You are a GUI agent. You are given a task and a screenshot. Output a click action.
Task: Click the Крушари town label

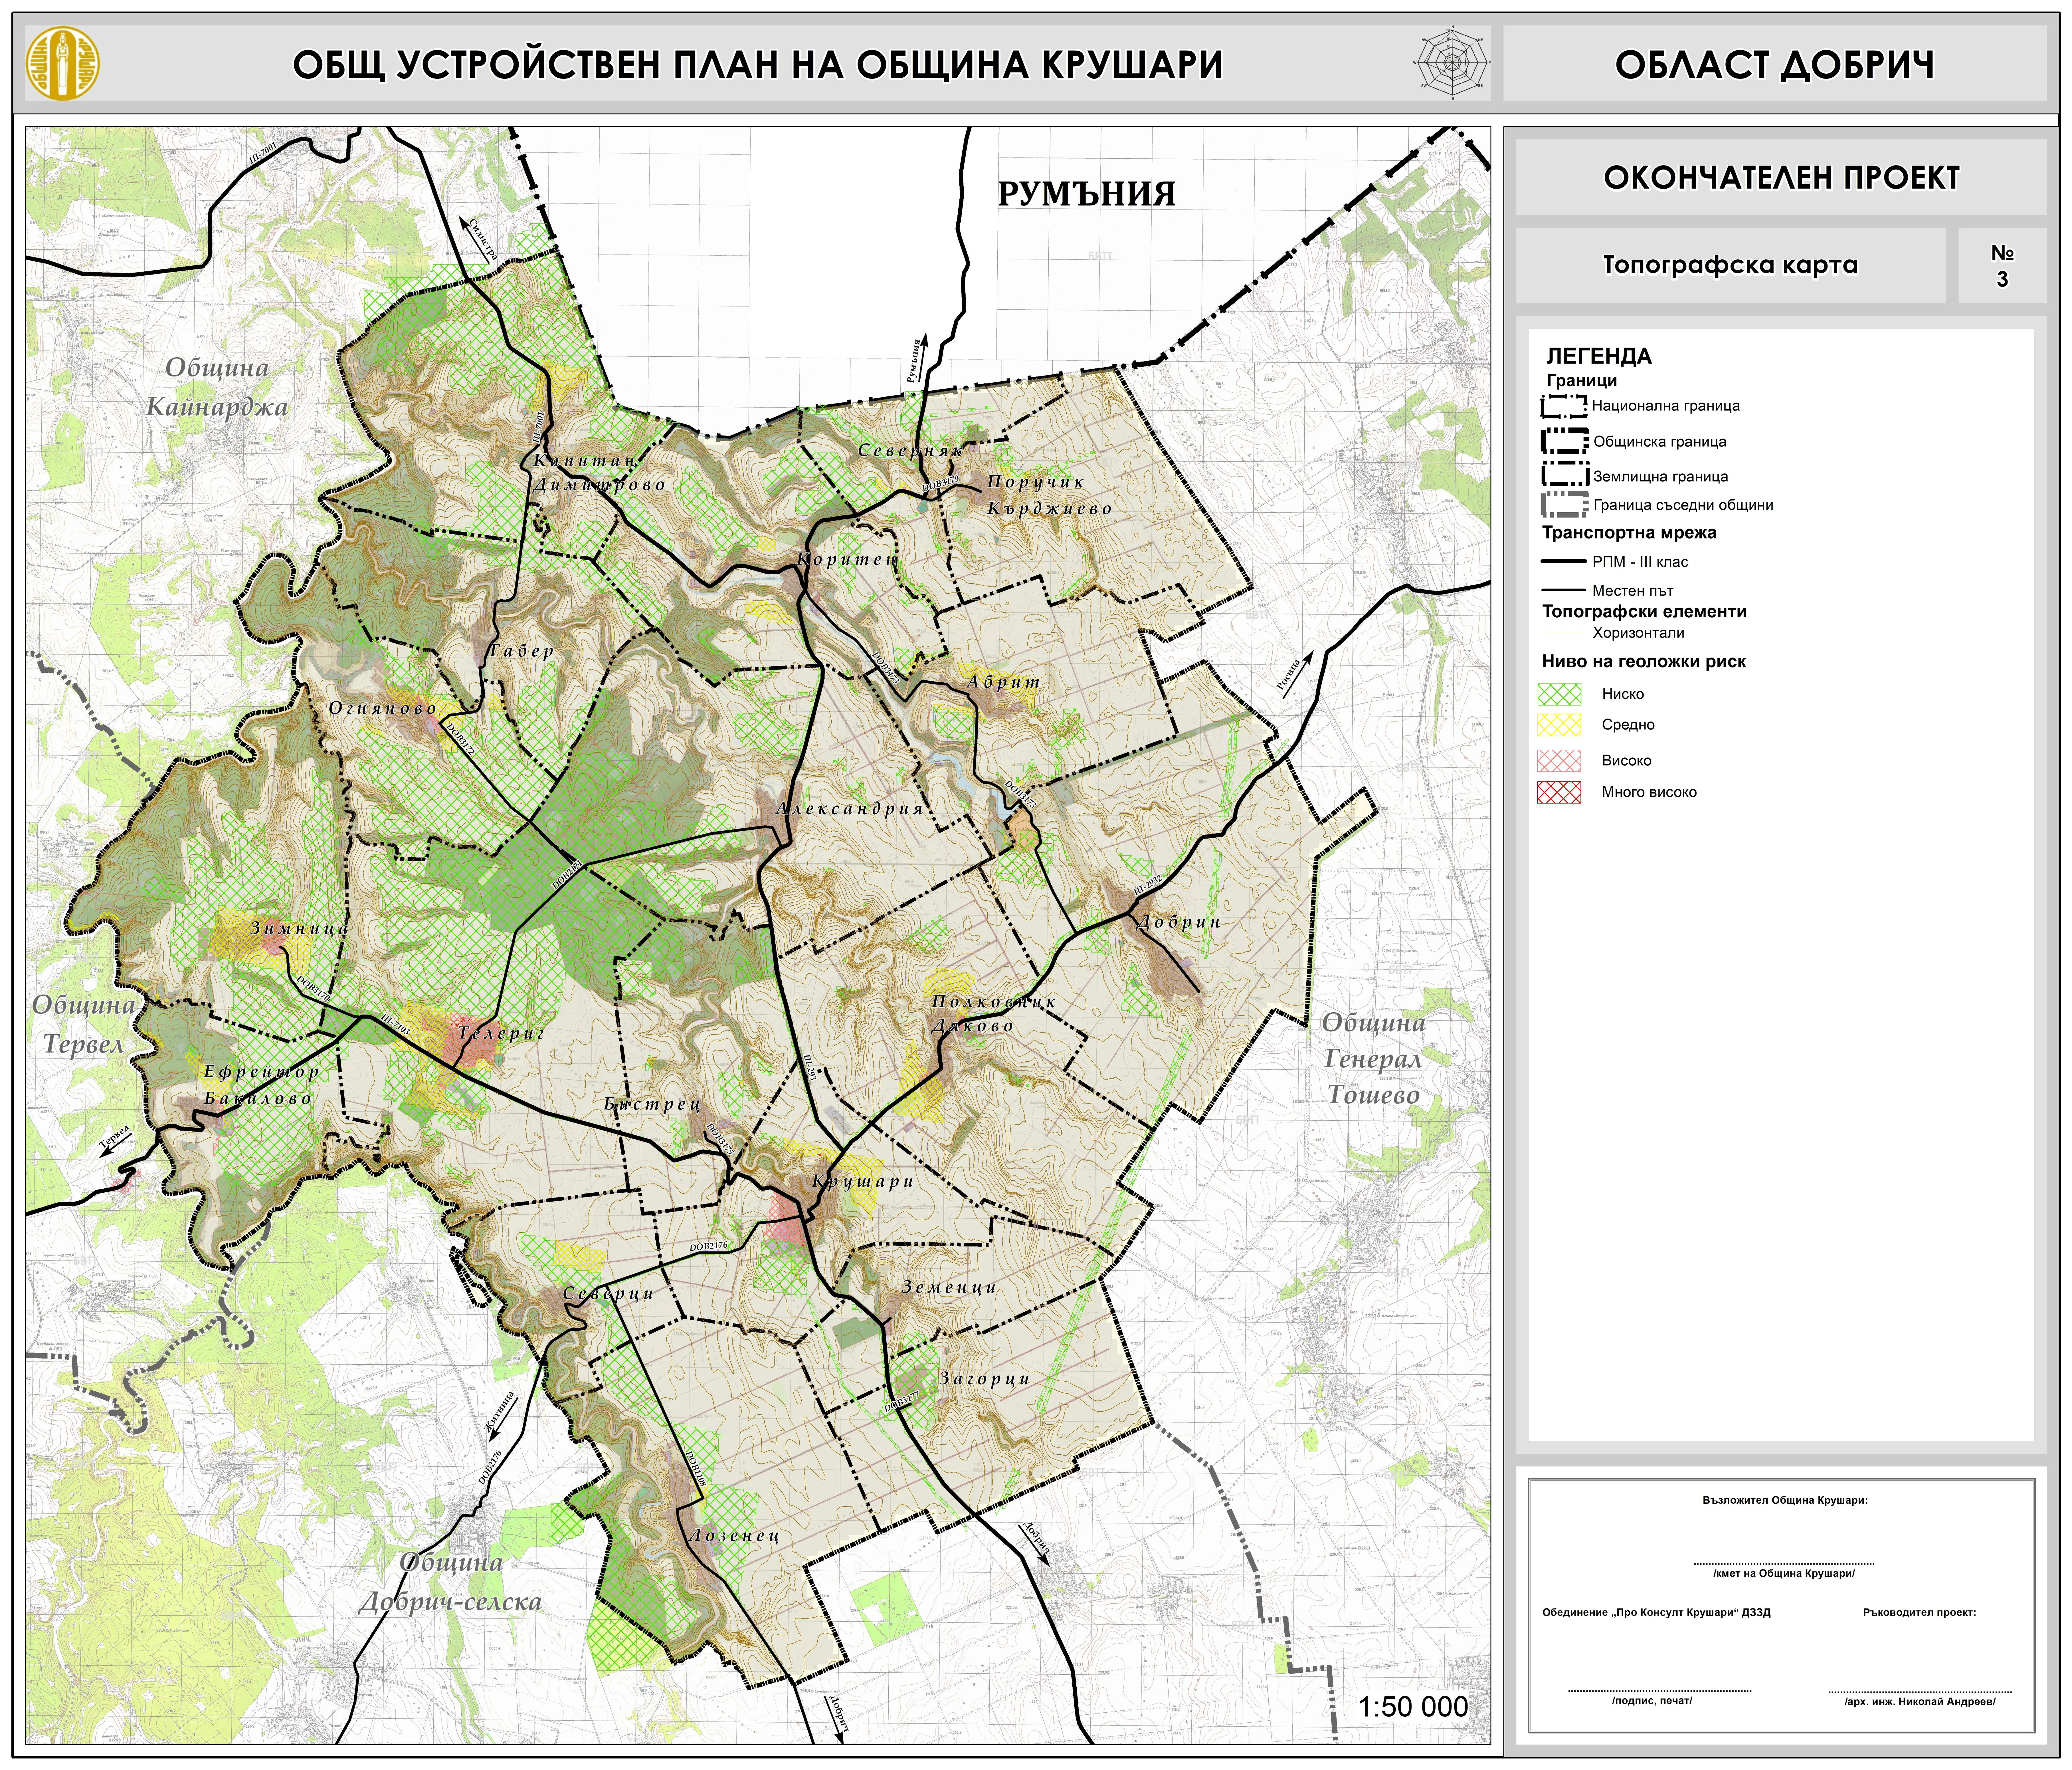863,1182
